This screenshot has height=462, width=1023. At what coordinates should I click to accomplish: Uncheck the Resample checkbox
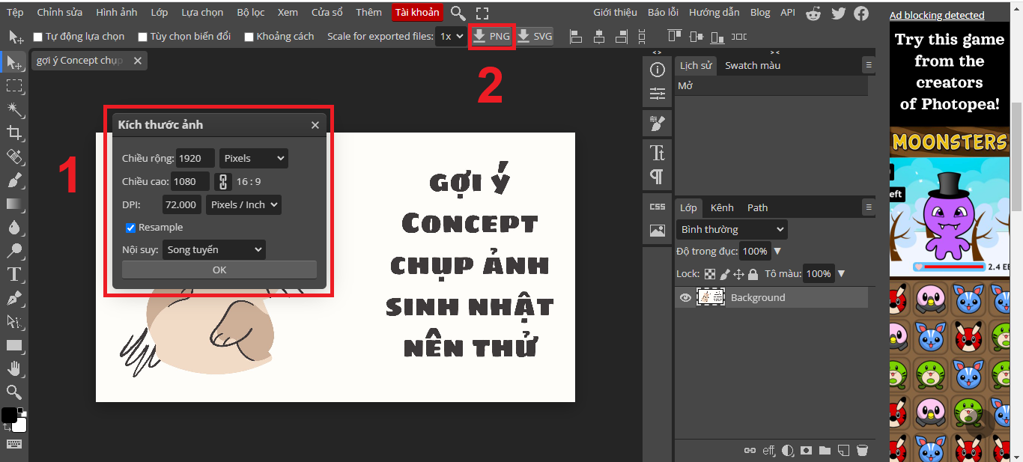pyautogui.click(x=130, y=228)
